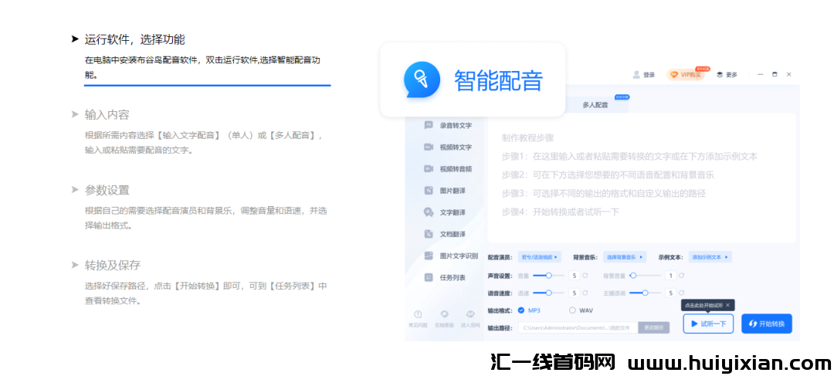Click the 音量 value box
834x376 pixels.
point(574,276)
